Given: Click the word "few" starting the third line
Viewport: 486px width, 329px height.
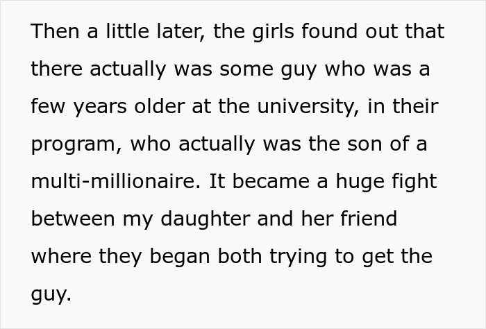Looking at the screenshot, I should pyautogui.click(x=48, y=107).
